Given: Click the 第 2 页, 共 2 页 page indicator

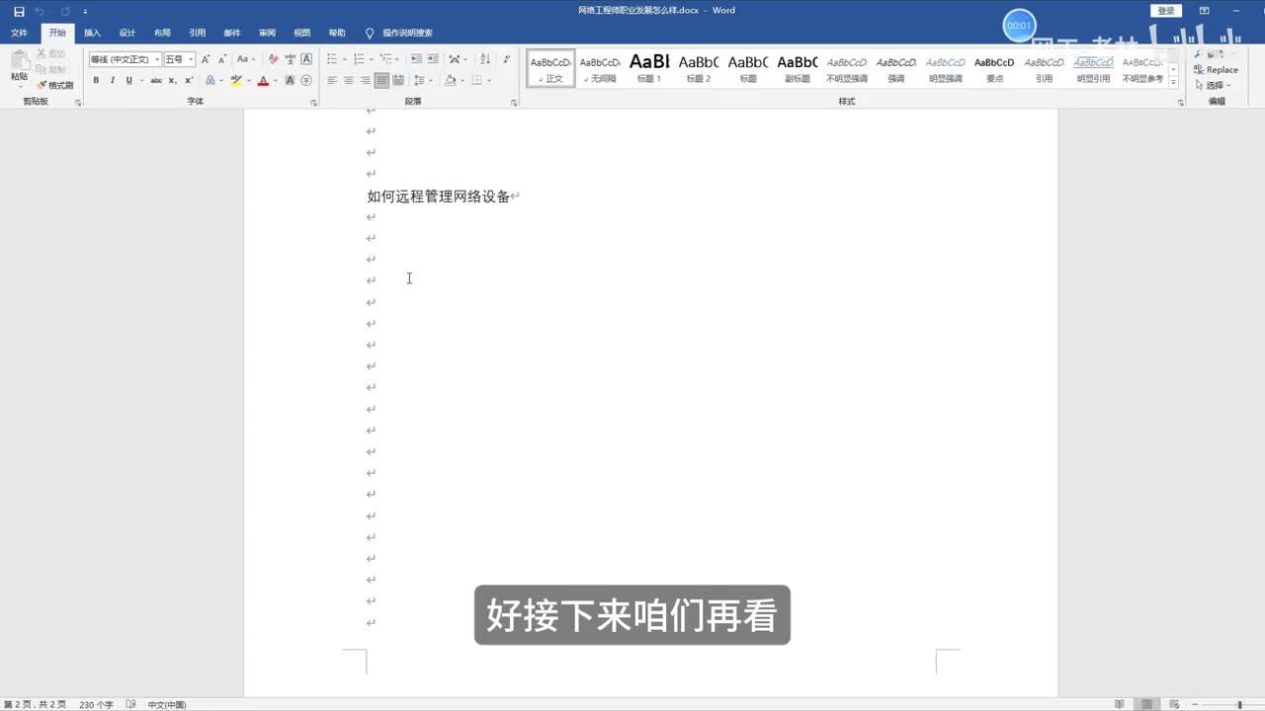Looking at the screenshot, I should coord(35,704).
